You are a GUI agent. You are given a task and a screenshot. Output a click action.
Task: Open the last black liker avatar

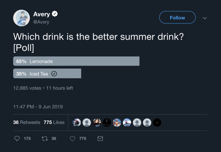coord(157,122)
